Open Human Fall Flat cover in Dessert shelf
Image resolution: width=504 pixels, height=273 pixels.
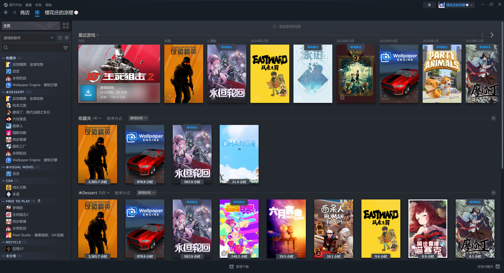(x=333, y=229)
